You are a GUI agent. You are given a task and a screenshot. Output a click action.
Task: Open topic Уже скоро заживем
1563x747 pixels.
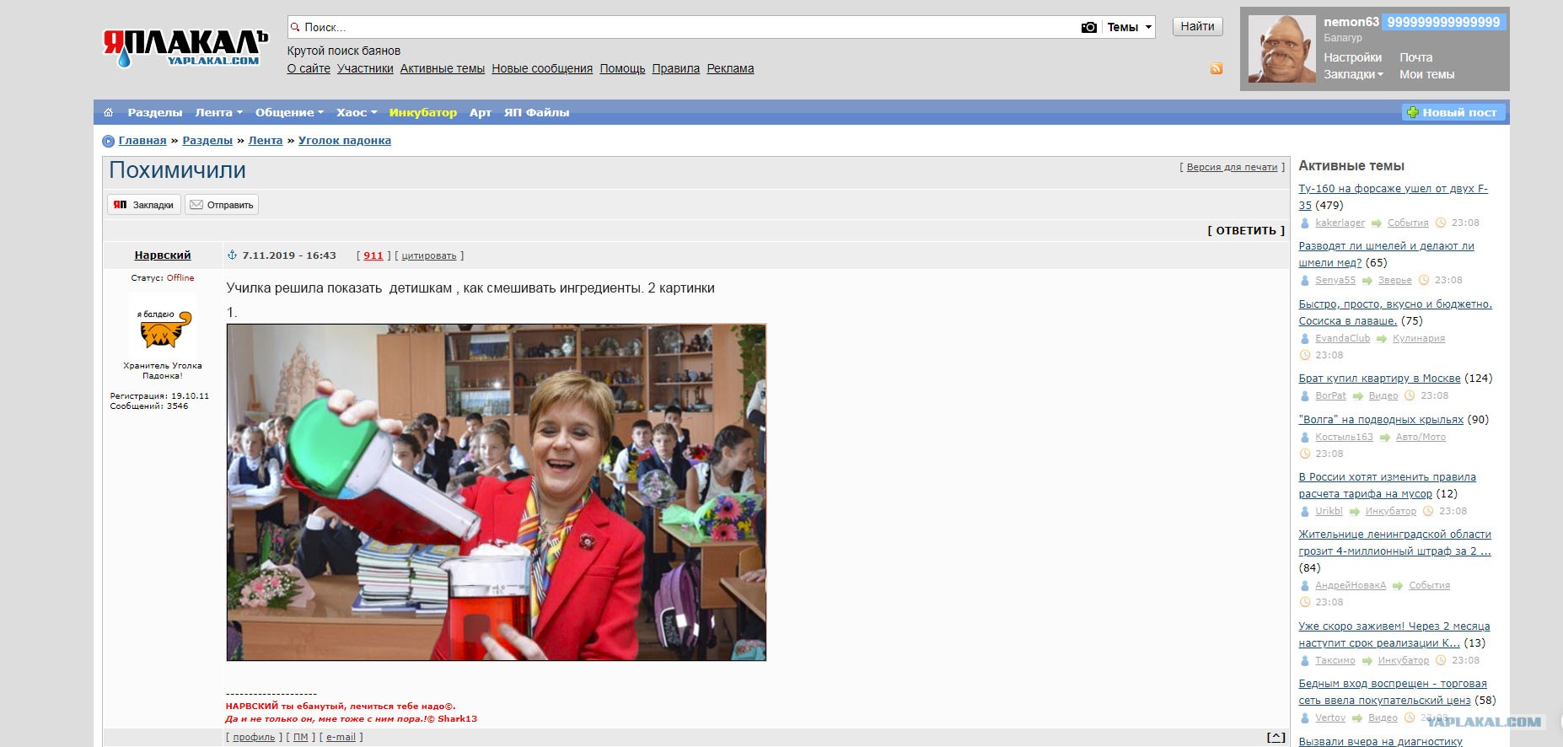coord(1394,634)
